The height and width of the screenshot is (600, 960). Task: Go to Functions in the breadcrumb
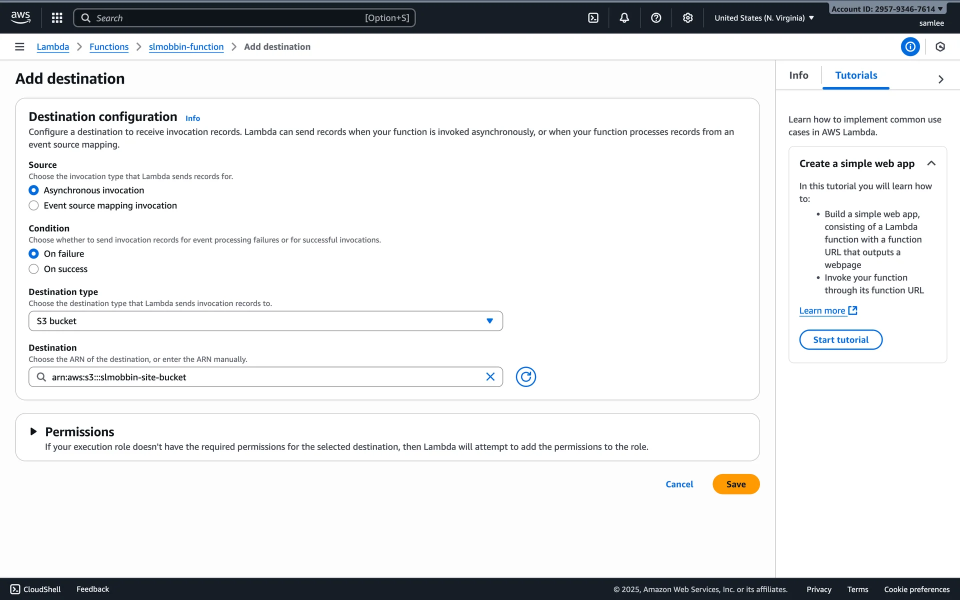tap(109, 47)
